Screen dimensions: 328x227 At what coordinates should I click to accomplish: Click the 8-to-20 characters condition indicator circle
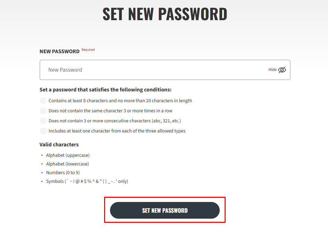43,101
